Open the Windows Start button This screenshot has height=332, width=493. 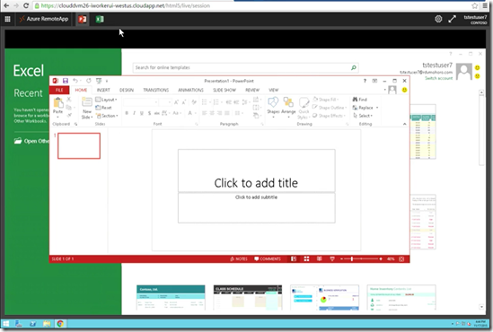5,323
